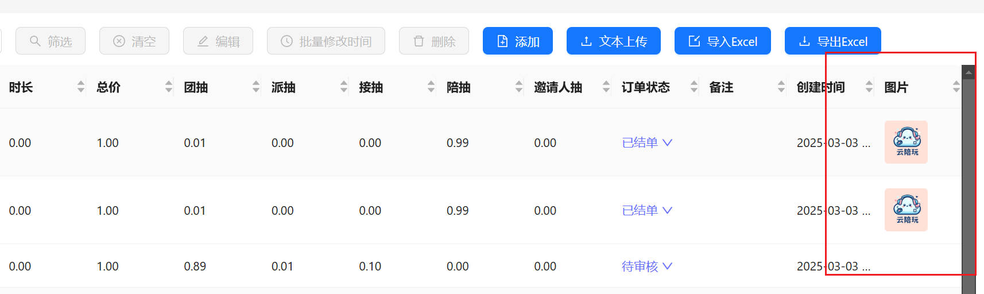The width and height of the screenshot is (984, 294).
Task: Sort by the 订单状态 column arrows
Action: (694, 87)
